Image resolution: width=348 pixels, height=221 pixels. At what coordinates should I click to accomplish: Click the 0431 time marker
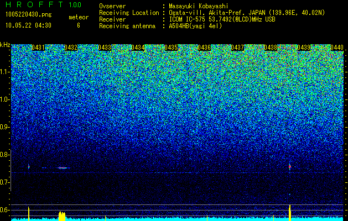click(x=38, y=48)
